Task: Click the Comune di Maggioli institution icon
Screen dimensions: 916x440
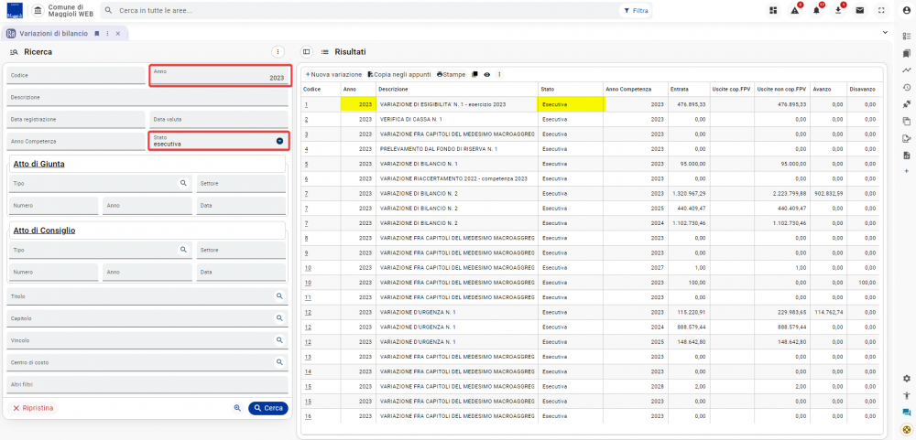Action: [38, 10]
